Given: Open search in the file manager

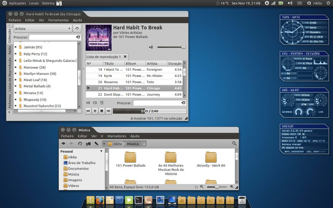Looking at the screenshot, I should 234,144.
